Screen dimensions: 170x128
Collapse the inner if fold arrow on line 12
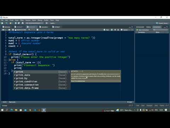[7, 63]
